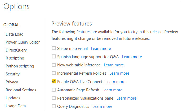Screen dimensions: 182x111
Task: Turn on Automatic Page Refresh checkbox
Action: [x=54, y=90]
